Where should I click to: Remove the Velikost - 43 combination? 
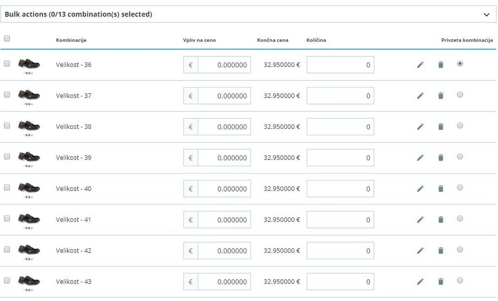coord(441,282)
